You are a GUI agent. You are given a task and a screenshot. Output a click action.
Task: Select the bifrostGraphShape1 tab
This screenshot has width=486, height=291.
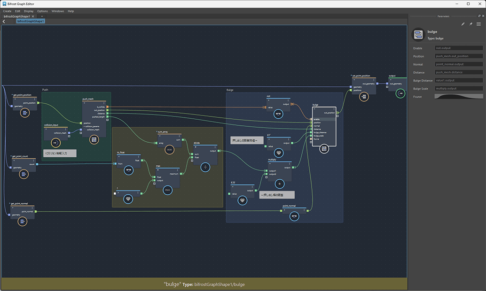17,16
